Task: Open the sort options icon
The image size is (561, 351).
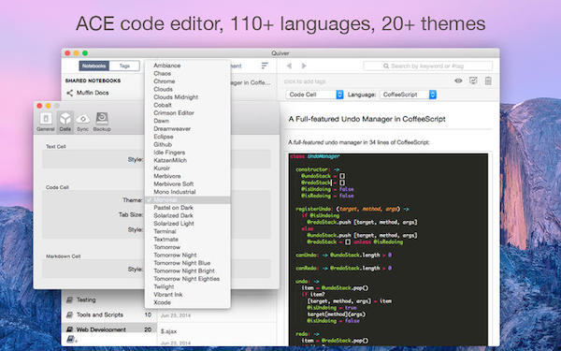Action: pos(265,66)
